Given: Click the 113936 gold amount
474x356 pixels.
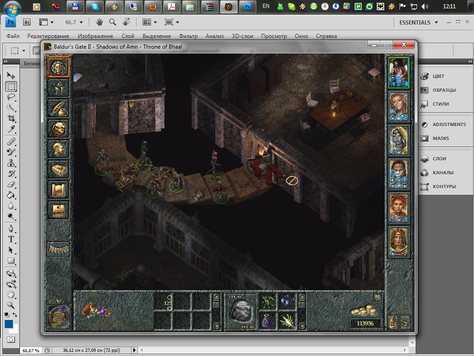Looking at the screenshot, I should pos(365,323).
